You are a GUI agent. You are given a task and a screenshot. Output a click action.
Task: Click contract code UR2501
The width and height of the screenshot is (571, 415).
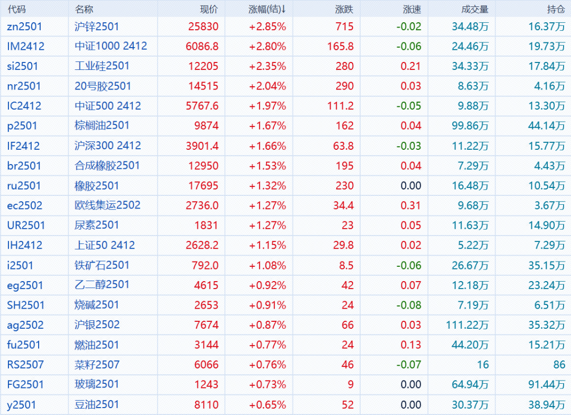(x=26, y=225)
